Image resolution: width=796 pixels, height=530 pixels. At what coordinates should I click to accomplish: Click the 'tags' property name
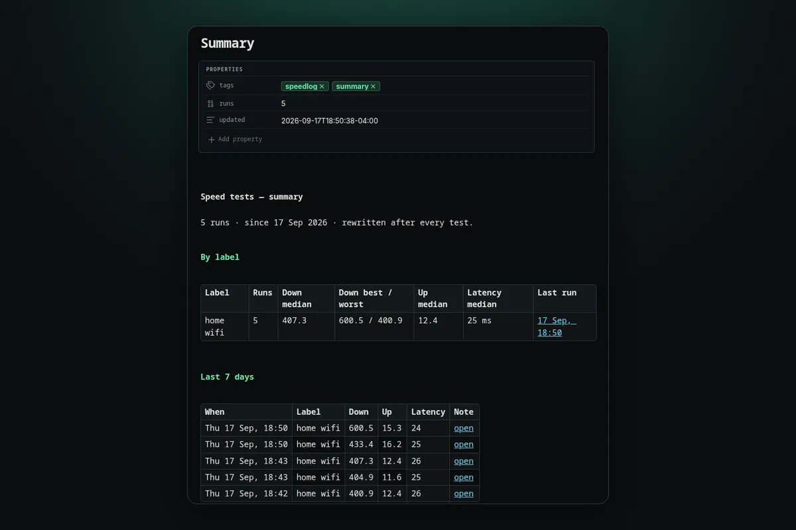coord(226,85)
